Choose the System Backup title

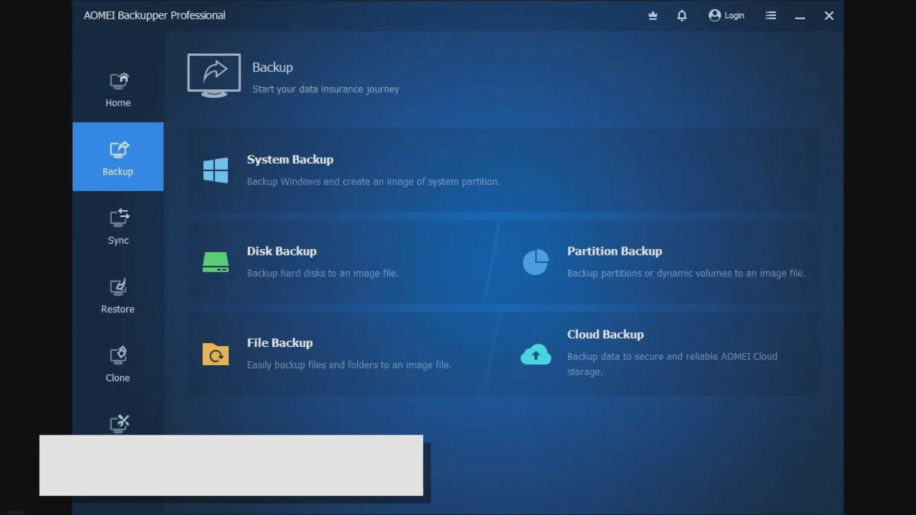click(290, 159)
